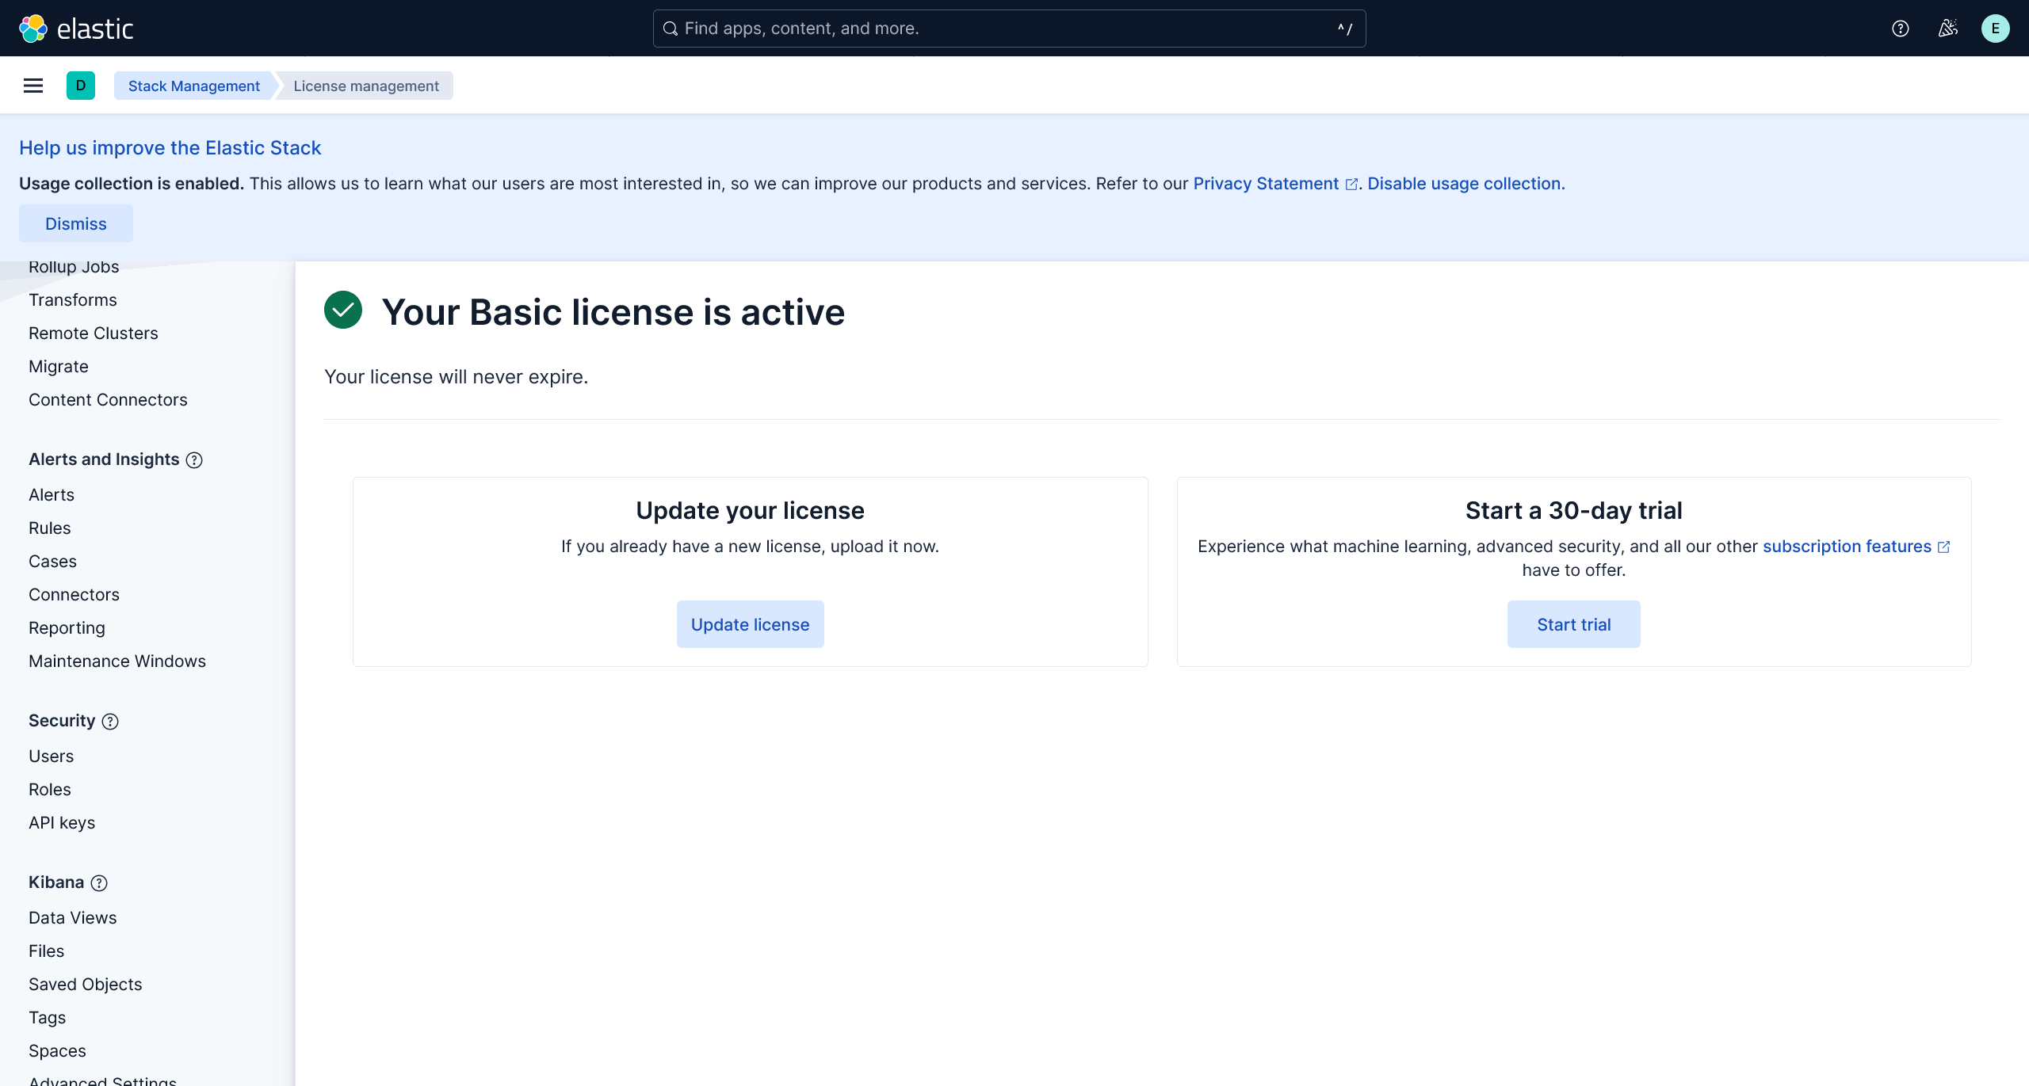The width and height of the screenshot is (2029, 1086).
Task: Open Data Views from the sidebar
Action: 73,917
